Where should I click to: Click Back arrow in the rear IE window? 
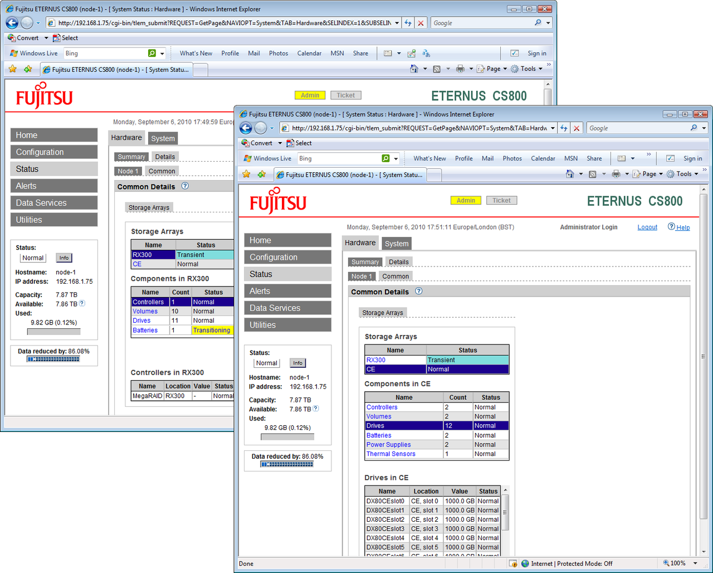[x=12, y=23]
